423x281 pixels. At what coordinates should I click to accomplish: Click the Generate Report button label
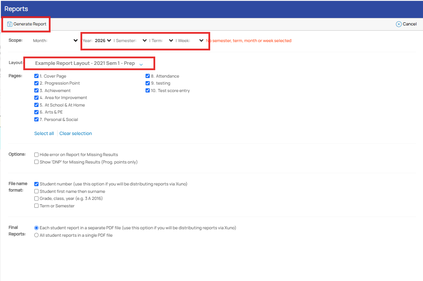click(x=29, y=24)
